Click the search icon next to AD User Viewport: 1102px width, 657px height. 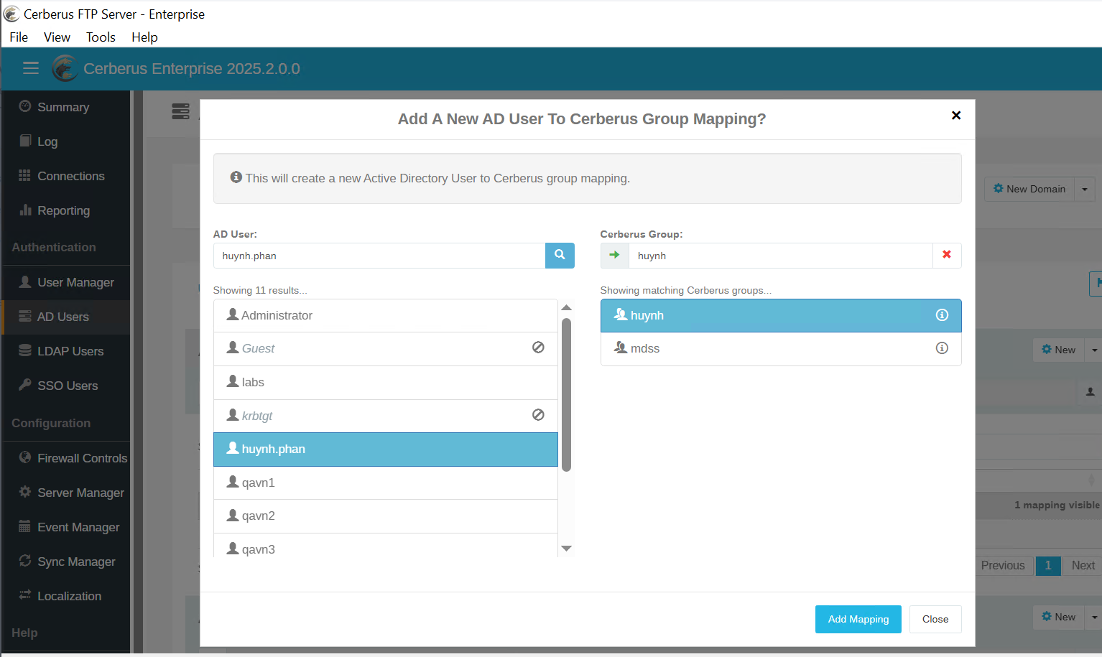pyautogui.click(x=560, y=255)
